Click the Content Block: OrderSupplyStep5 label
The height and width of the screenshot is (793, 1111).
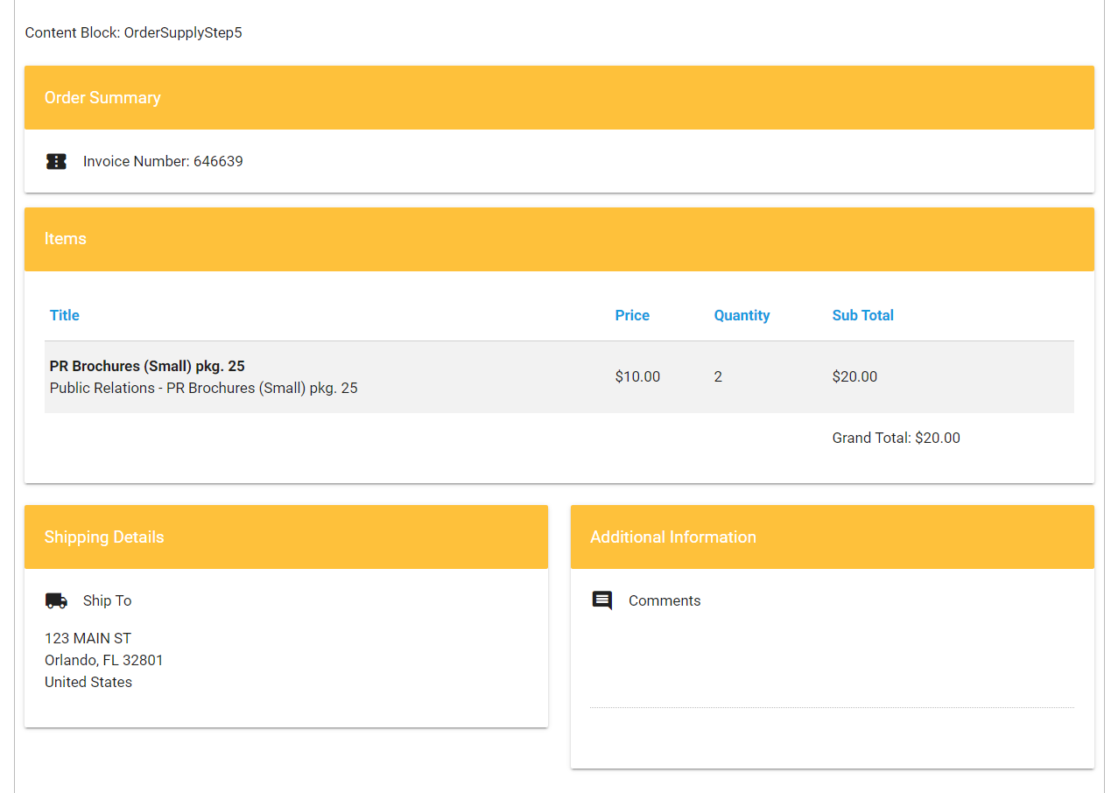[x=133, y=33]
